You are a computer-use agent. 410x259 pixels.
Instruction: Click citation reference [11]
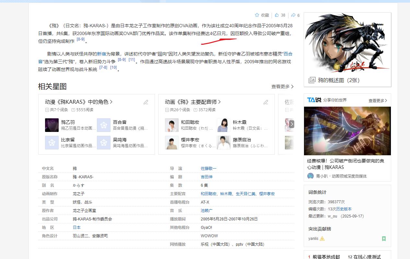click(132, 60)
